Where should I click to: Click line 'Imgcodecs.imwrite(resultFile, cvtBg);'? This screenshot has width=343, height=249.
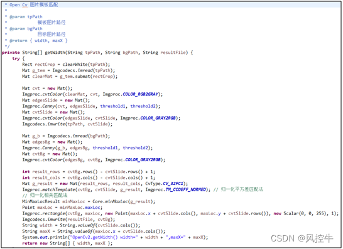(68, 220)
